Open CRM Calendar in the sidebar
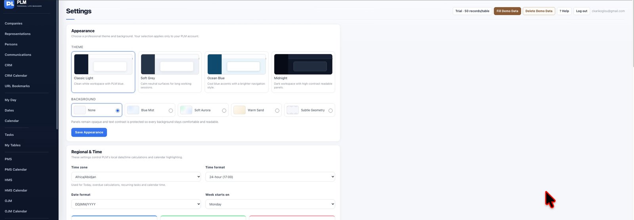 (x=16, y=75)
